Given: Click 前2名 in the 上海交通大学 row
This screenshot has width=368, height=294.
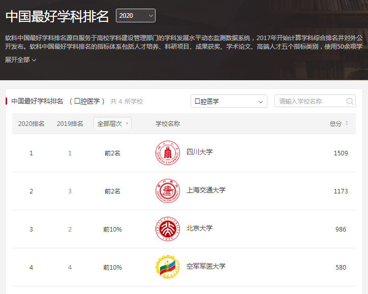Looking at the screenshot, I should click(112, 191).
